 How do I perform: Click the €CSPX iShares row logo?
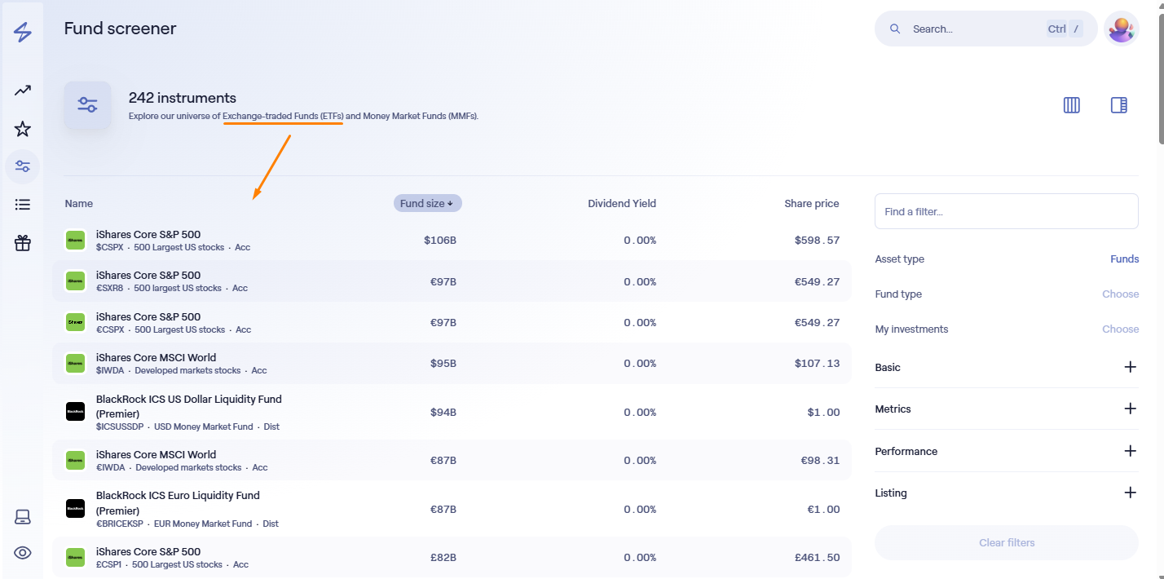[75, 322]
